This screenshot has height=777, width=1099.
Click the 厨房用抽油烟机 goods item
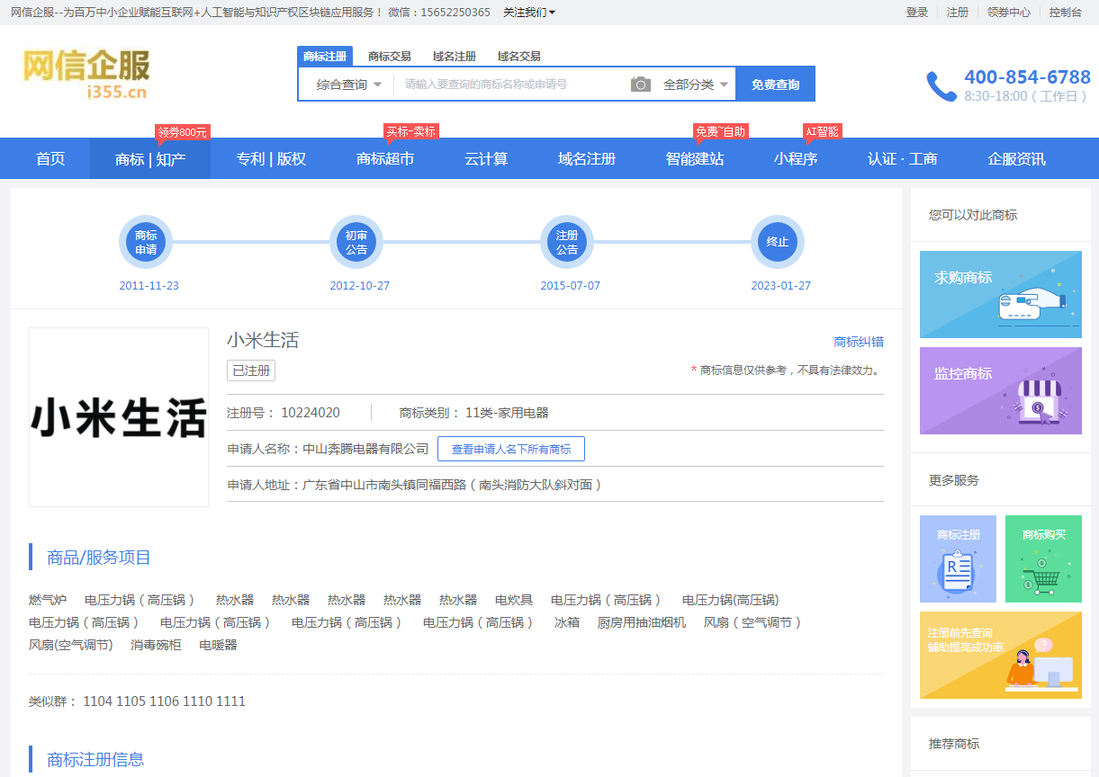[642, 622]
